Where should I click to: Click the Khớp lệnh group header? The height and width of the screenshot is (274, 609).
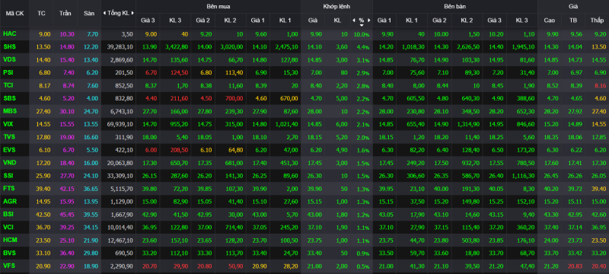(336, 6)
